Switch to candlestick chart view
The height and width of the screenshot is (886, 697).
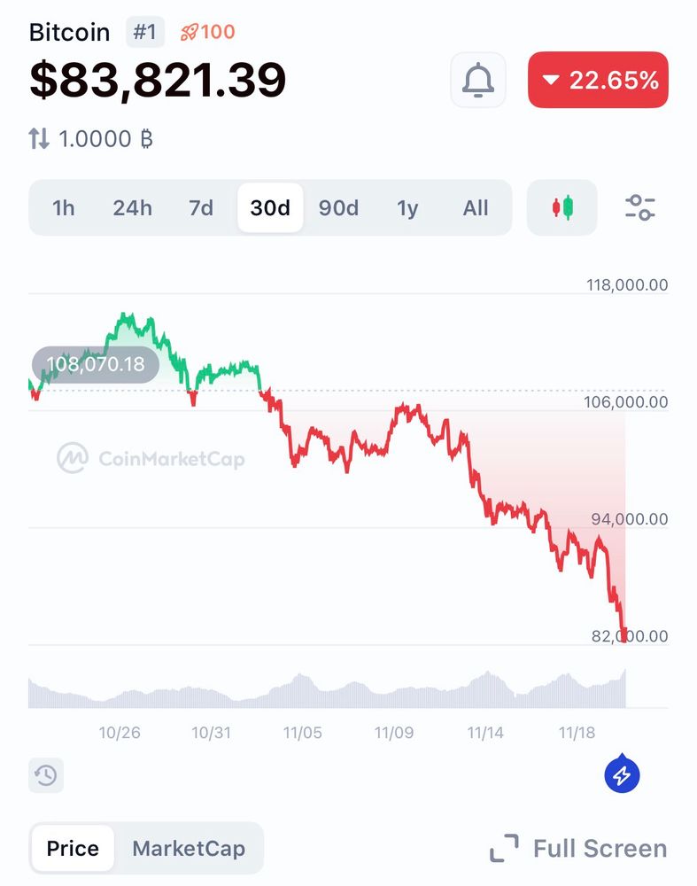point(562,208)
